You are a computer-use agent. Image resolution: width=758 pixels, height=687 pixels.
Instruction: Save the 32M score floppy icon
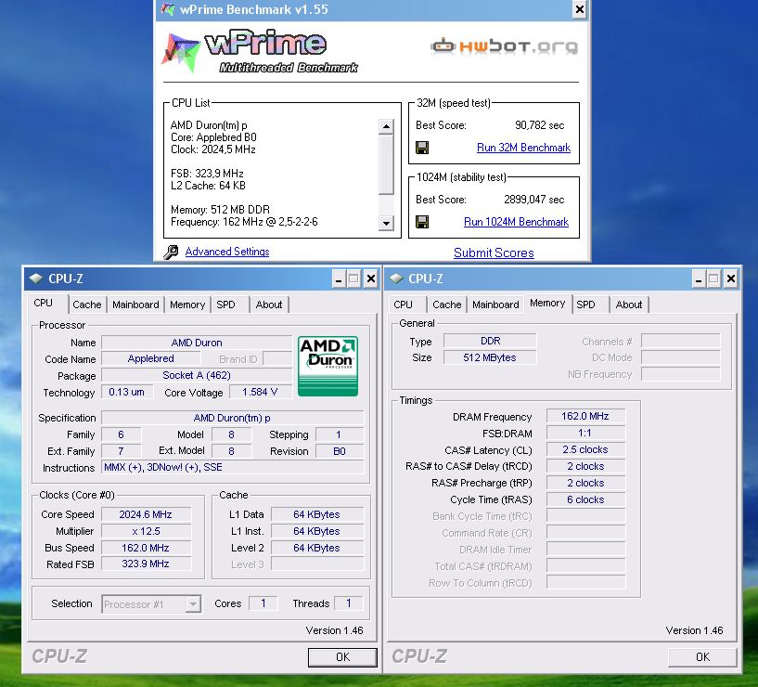(x=422, y=148)
